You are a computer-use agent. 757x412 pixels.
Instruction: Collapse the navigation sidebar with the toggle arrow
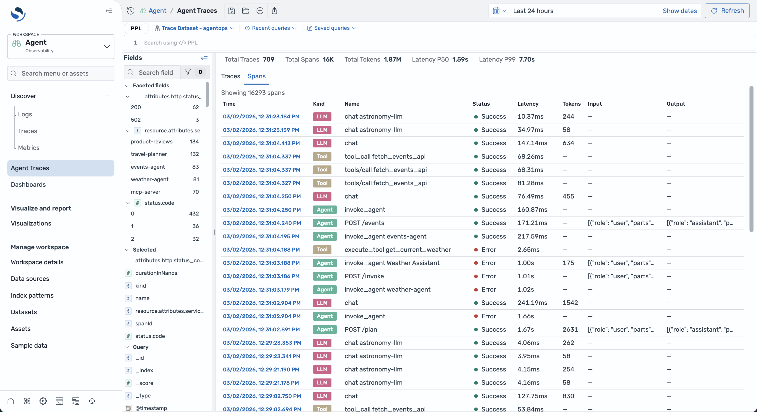tap(109, 11)
